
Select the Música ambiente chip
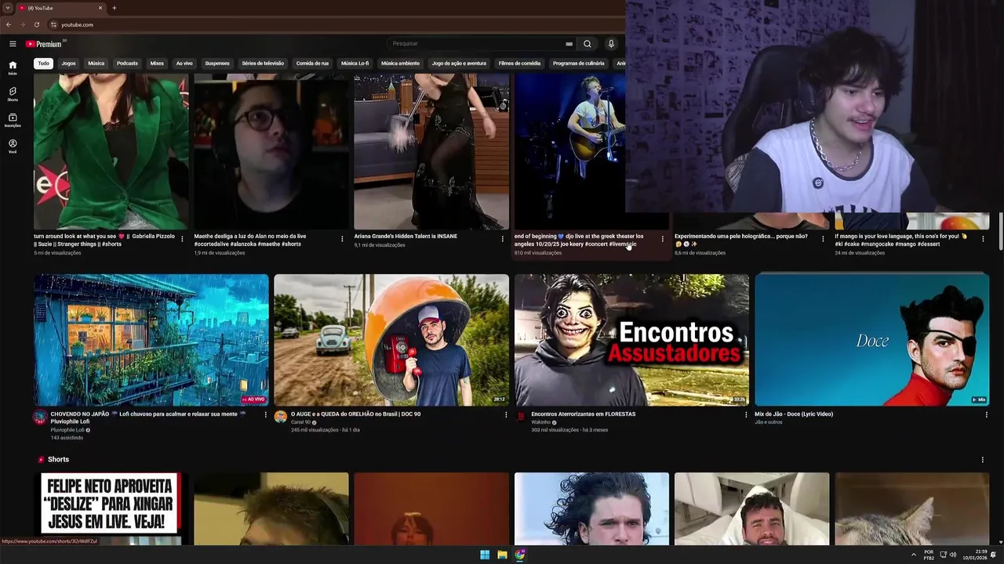pyautogui.click(x=400, y=63)
